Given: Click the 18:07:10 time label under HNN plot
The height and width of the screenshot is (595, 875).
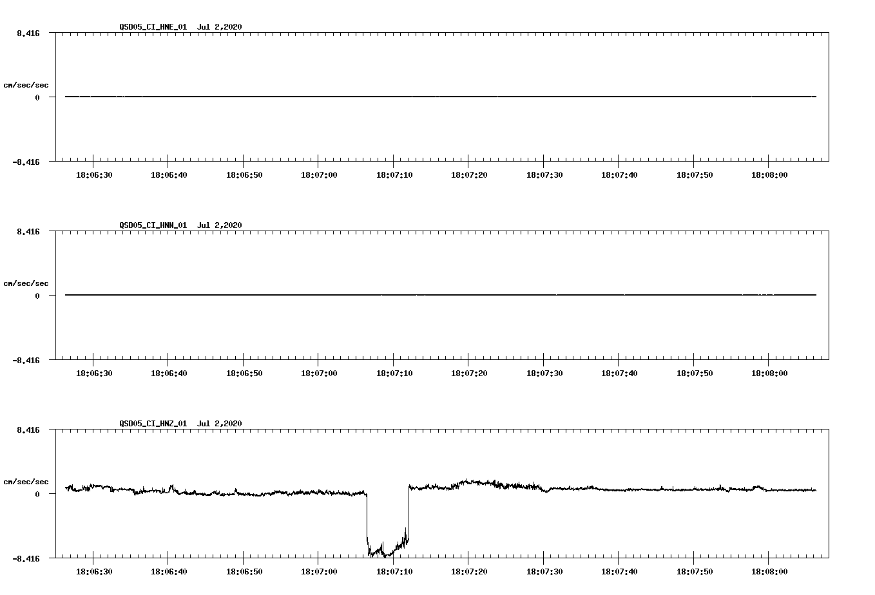Looking at the screenshot, I should click(x=394, y=373).
